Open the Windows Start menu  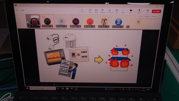(x=27, y=88)
